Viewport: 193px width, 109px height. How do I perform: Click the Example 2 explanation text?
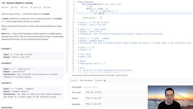point(31,76)
